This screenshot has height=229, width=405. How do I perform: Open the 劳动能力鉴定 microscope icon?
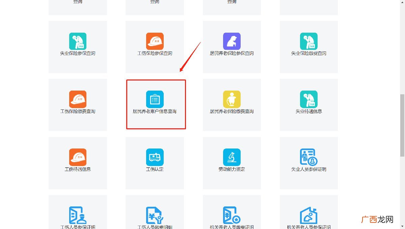232,157
